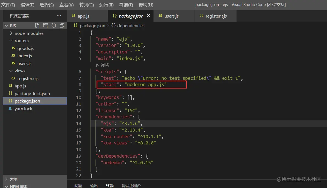Open the 文件(F) menu
Screen dimensions: 327x188
pos(8,5)
